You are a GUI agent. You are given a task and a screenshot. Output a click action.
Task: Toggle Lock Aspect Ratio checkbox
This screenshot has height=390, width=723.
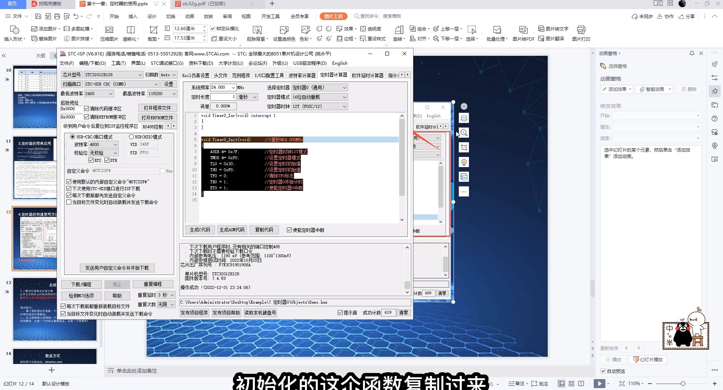213,29
